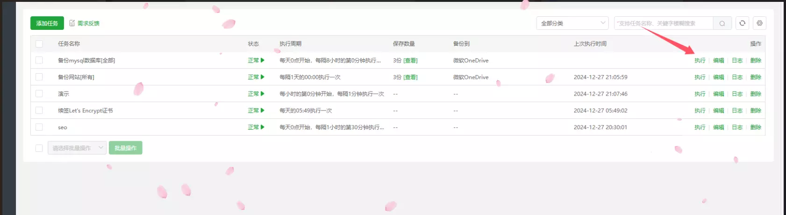Viewport: 786px width, 215px height.
Task: Check the 备份网站[所有] row checkbox
Action: [x=39, y=77]
